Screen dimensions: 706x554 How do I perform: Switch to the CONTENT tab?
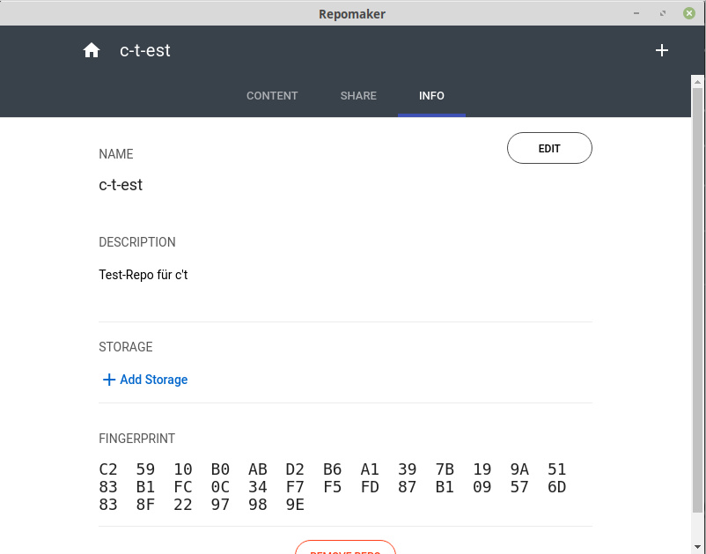pyautogui.click(x=272, y=96)
